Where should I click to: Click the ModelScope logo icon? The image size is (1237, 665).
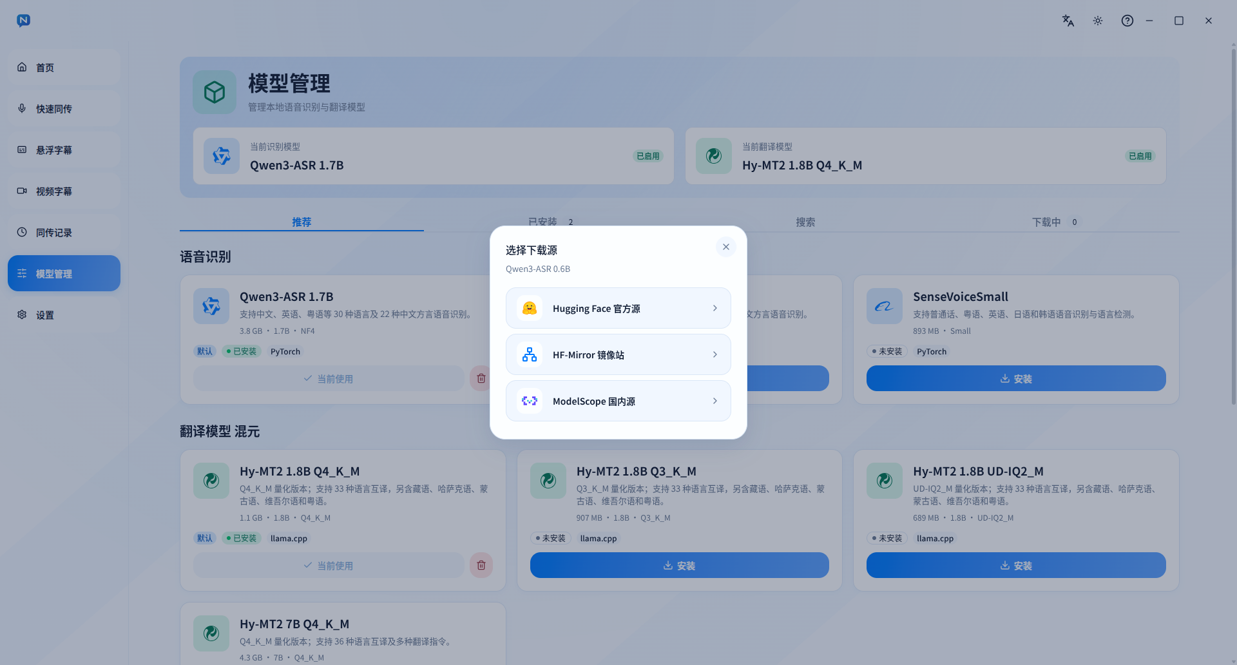click(x=530, y=401)
